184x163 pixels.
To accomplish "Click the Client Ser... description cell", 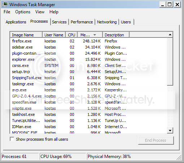I will [x=115, y=65].
